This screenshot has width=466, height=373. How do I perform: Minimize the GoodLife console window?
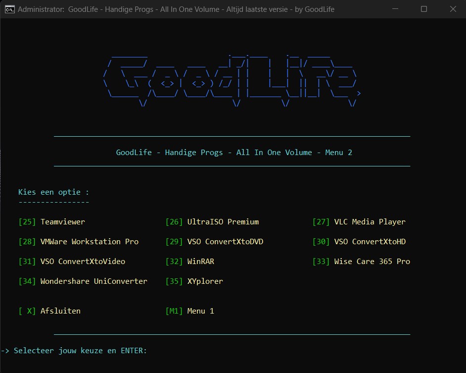395,9
